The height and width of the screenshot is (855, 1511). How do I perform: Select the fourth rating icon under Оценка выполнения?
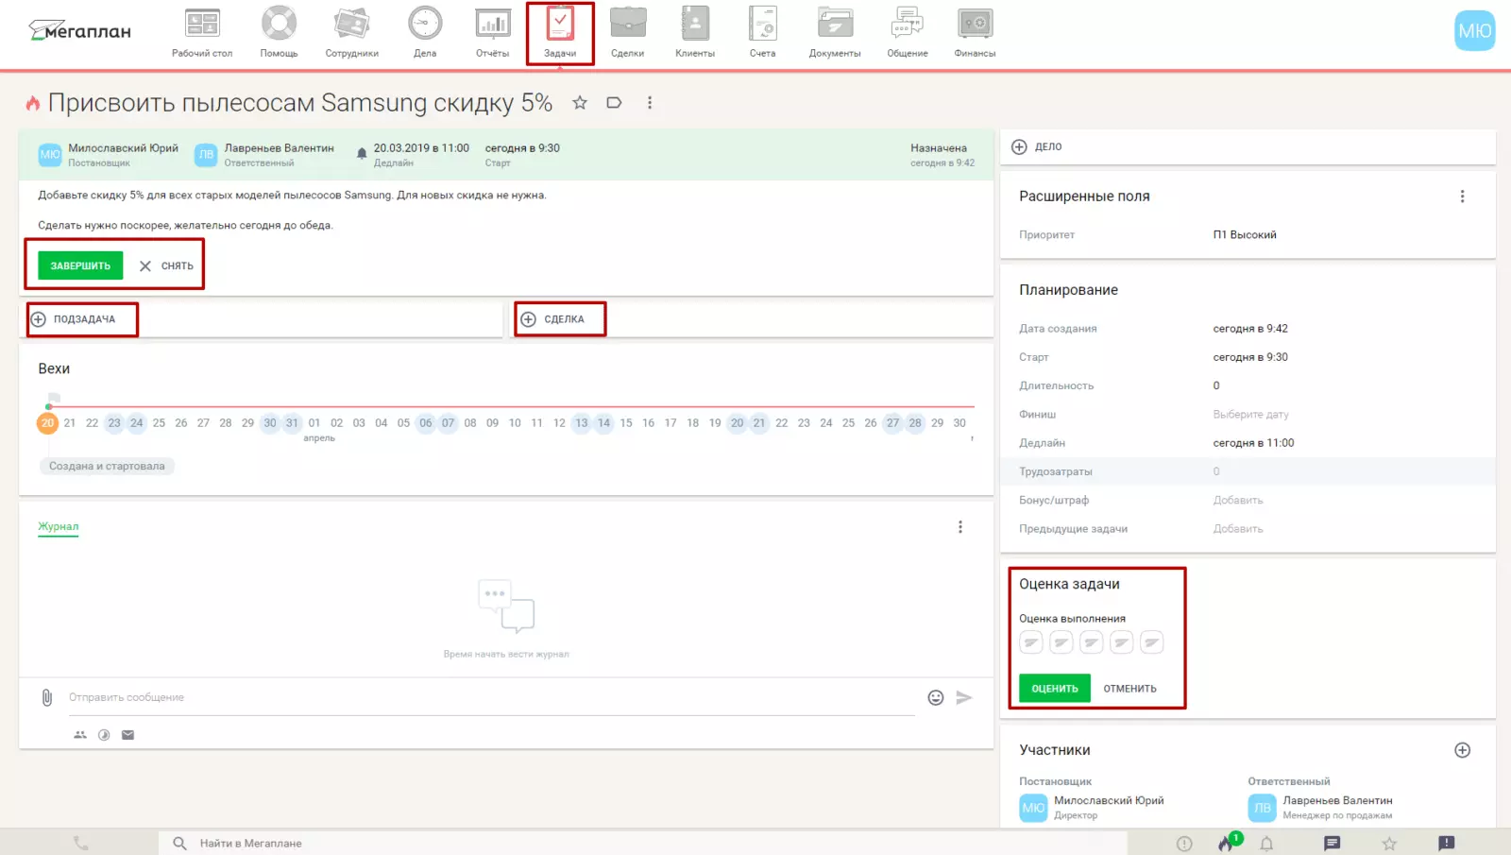click(x=1122, y=642)
